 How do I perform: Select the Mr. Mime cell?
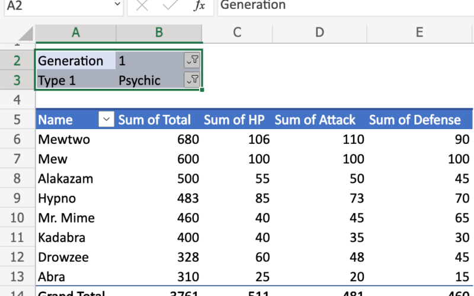76,218
